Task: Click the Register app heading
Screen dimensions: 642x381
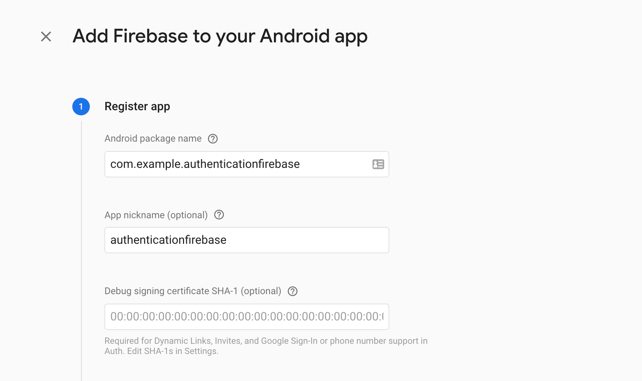Action: [x=137, y=106]
